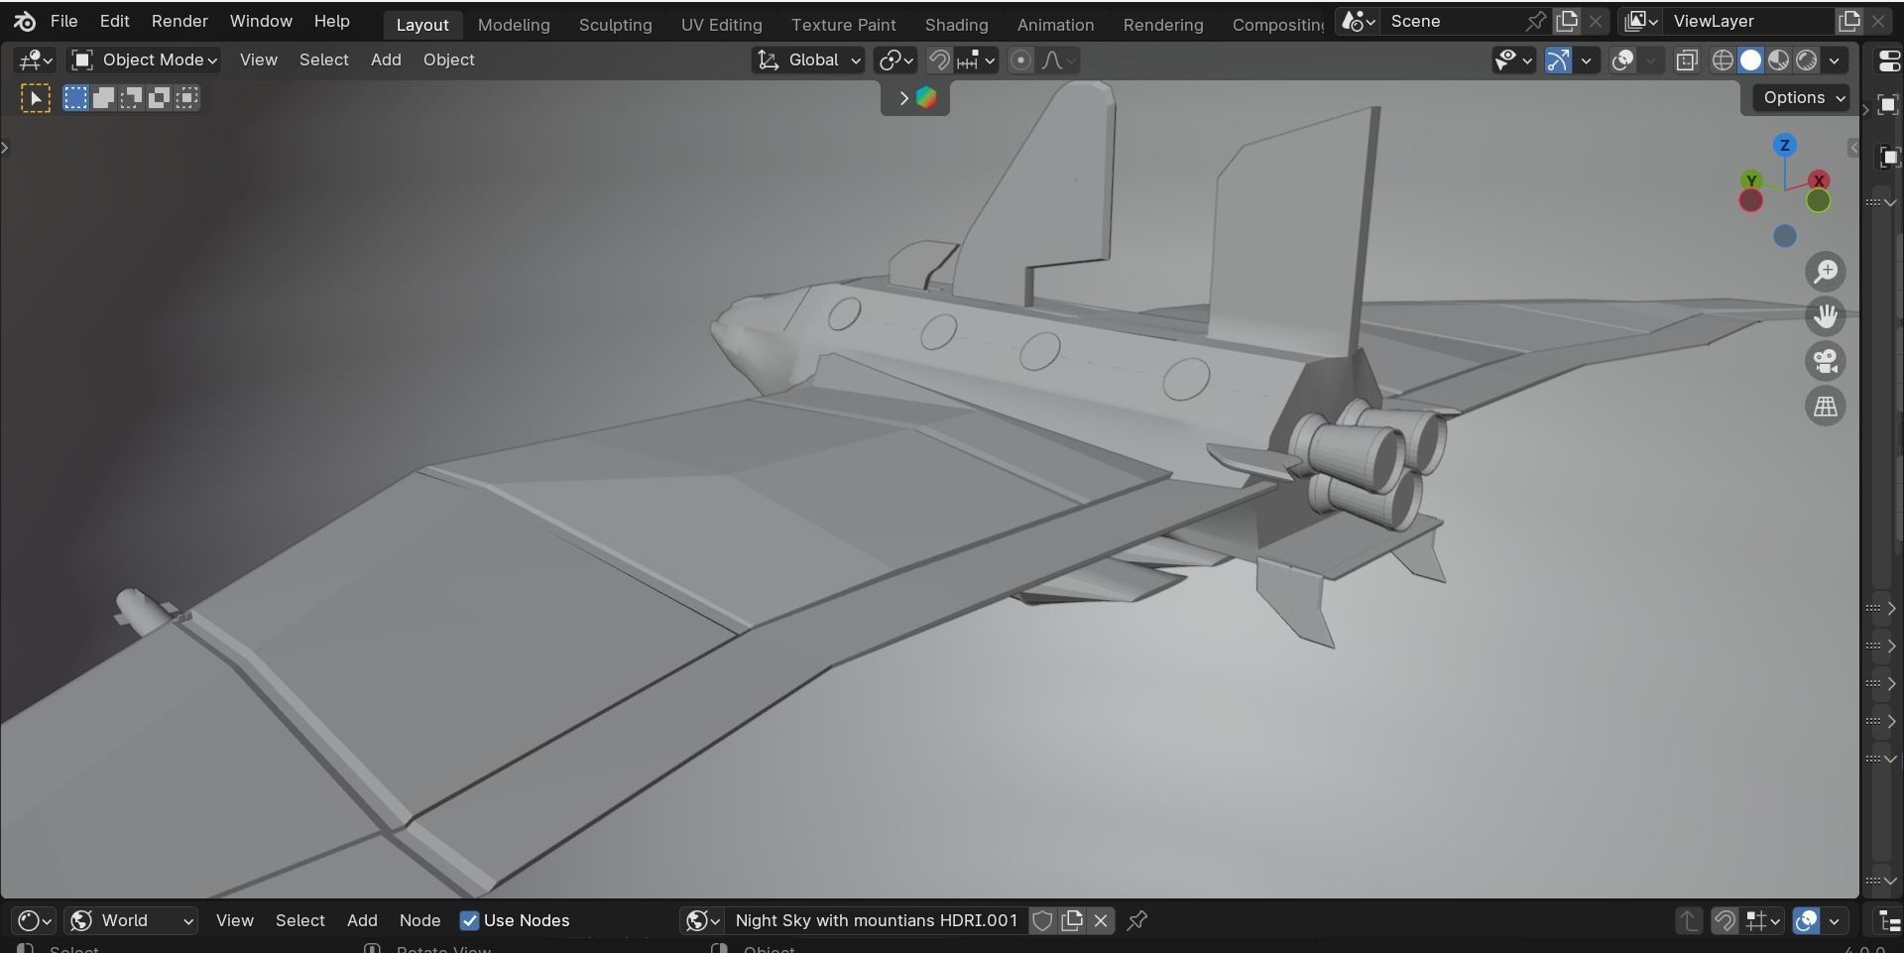Open the proportional editing falloff dropdown

[1058, 60]
